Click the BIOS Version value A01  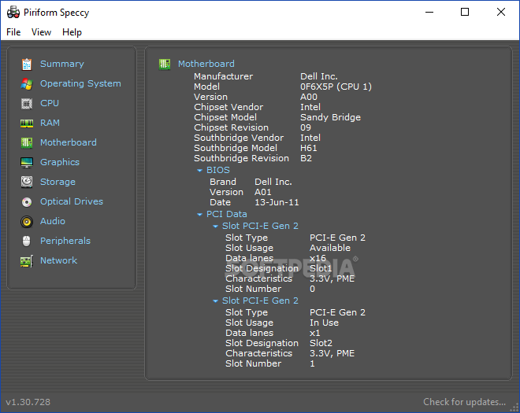[262, 192]
